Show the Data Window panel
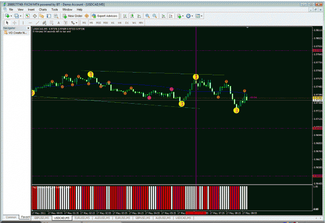 [35, 16]
